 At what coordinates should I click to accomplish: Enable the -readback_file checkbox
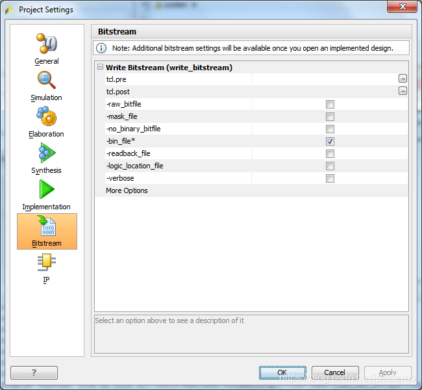click(330, 153)
